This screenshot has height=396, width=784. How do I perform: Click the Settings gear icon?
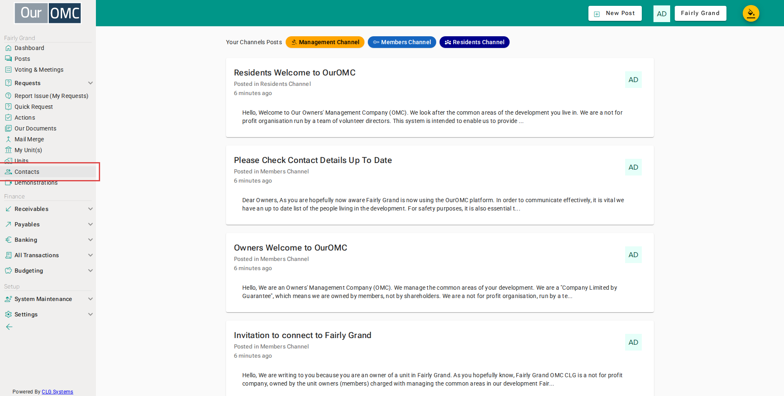click(8, 314)
